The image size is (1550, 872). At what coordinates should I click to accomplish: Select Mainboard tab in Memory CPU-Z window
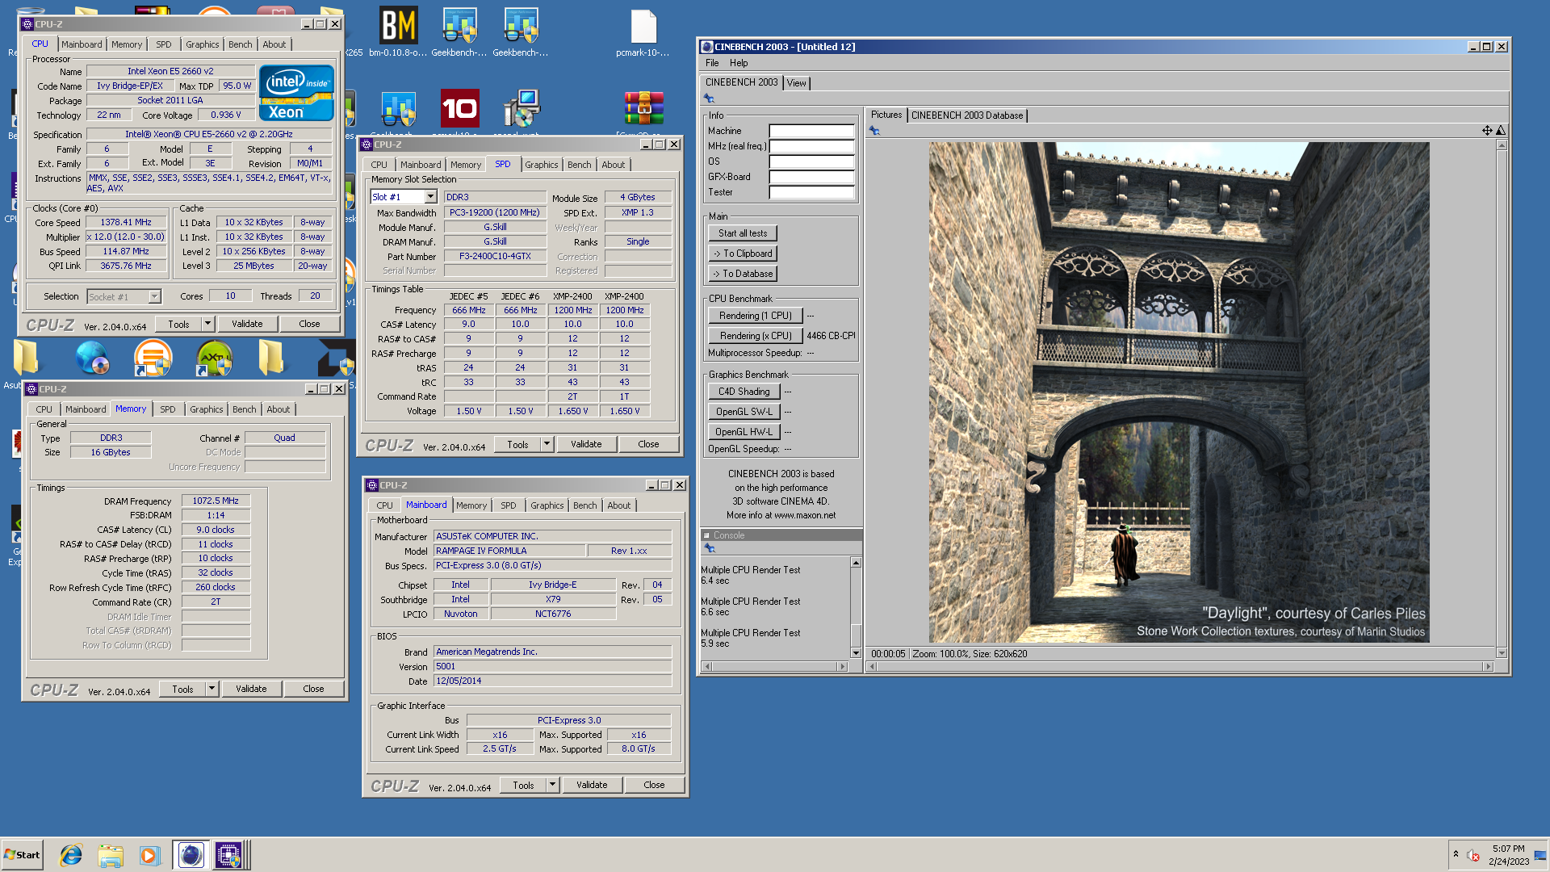pos(86,409)
